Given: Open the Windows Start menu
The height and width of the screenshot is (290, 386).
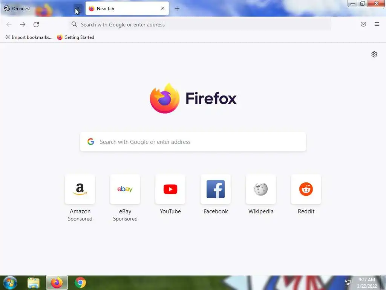Looking at the screenshot, I should click(x=10, y=282).
